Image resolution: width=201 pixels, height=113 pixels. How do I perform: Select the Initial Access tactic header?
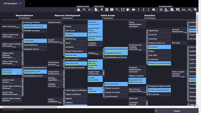point(108,15)
